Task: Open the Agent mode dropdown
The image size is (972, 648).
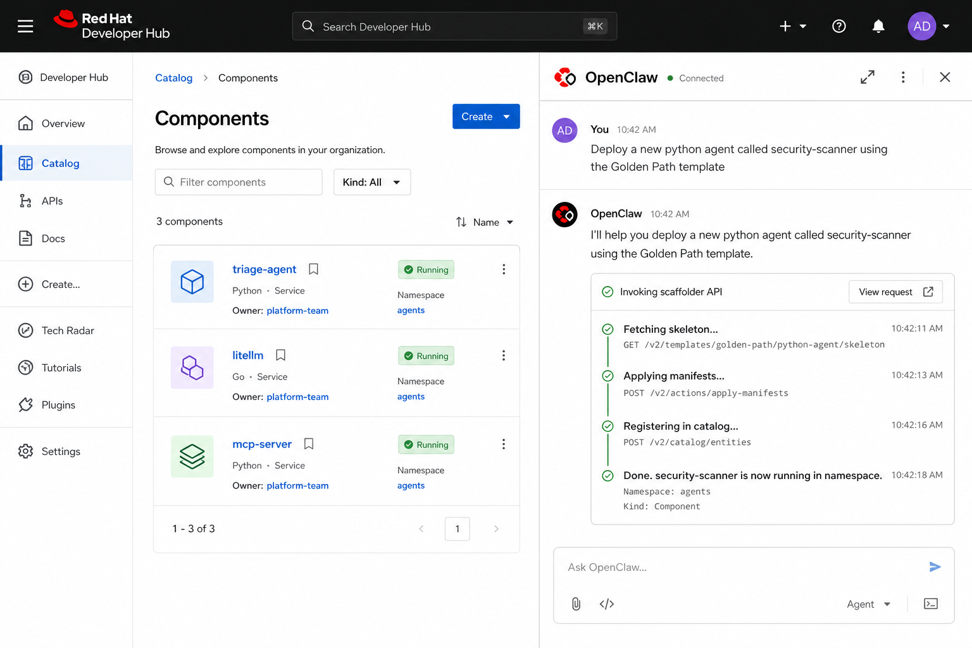Action: click(x=869, y=604)
